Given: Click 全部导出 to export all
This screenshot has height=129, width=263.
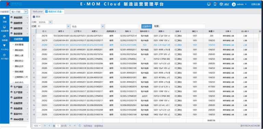Looking at the screenshot, I should tap(99, 126).
